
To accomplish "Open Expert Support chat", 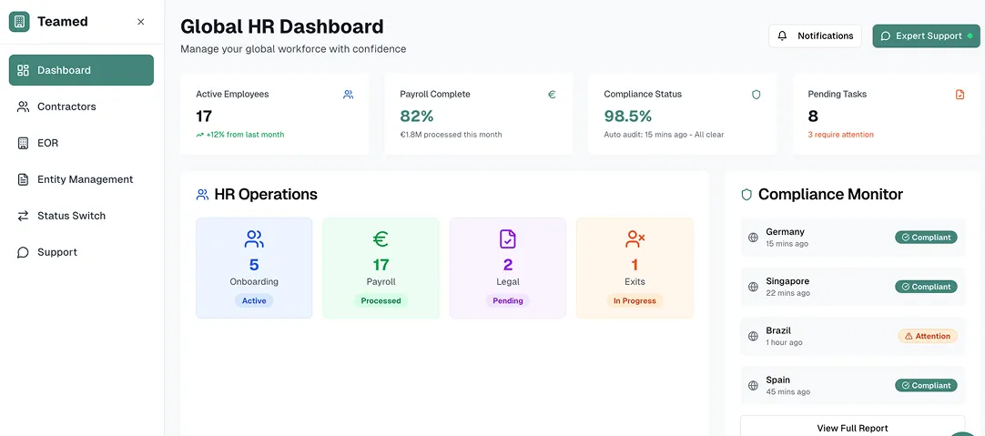I will pos(926,35).
